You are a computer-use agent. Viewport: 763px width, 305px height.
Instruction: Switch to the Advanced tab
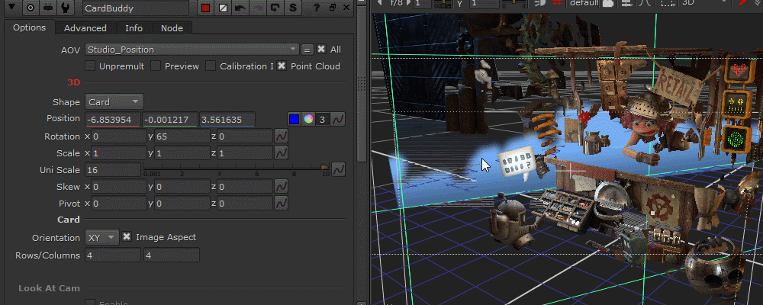[x=85, y=28]
